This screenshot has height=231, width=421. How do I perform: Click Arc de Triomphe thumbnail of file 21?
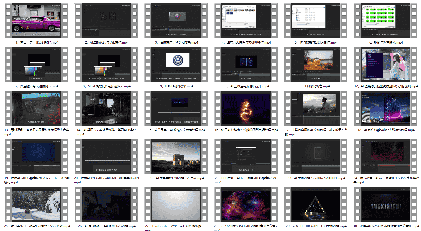pos(176,156)
